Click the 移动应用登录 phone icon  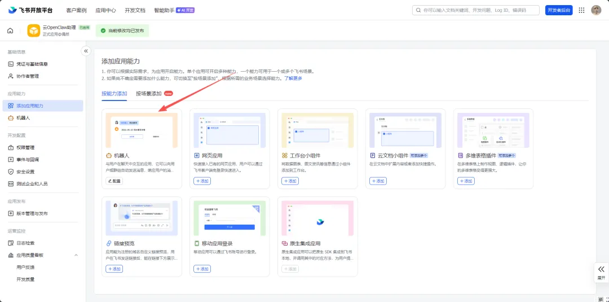pyautogui.click(x=197, y=243)
